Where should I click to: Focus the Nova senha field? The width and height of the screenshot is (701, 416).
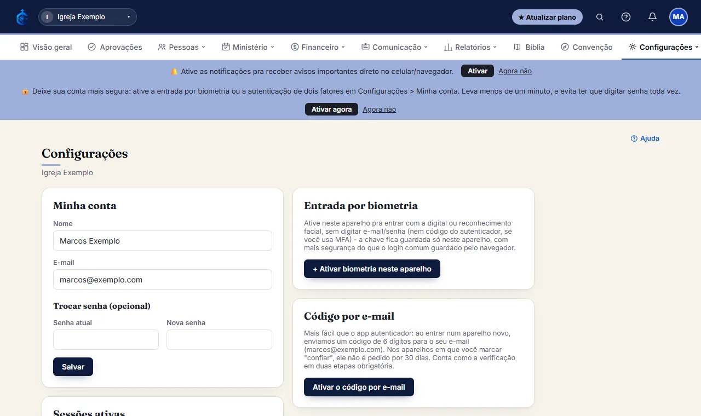pyautogui.click(x=219, y=340)
